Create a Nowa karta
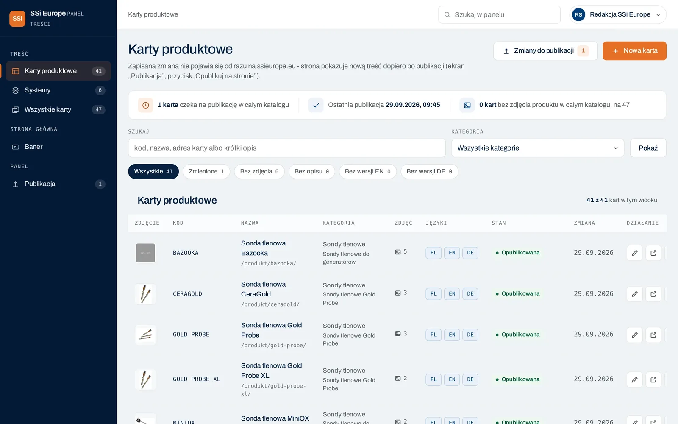 click(x=634, y=51)
